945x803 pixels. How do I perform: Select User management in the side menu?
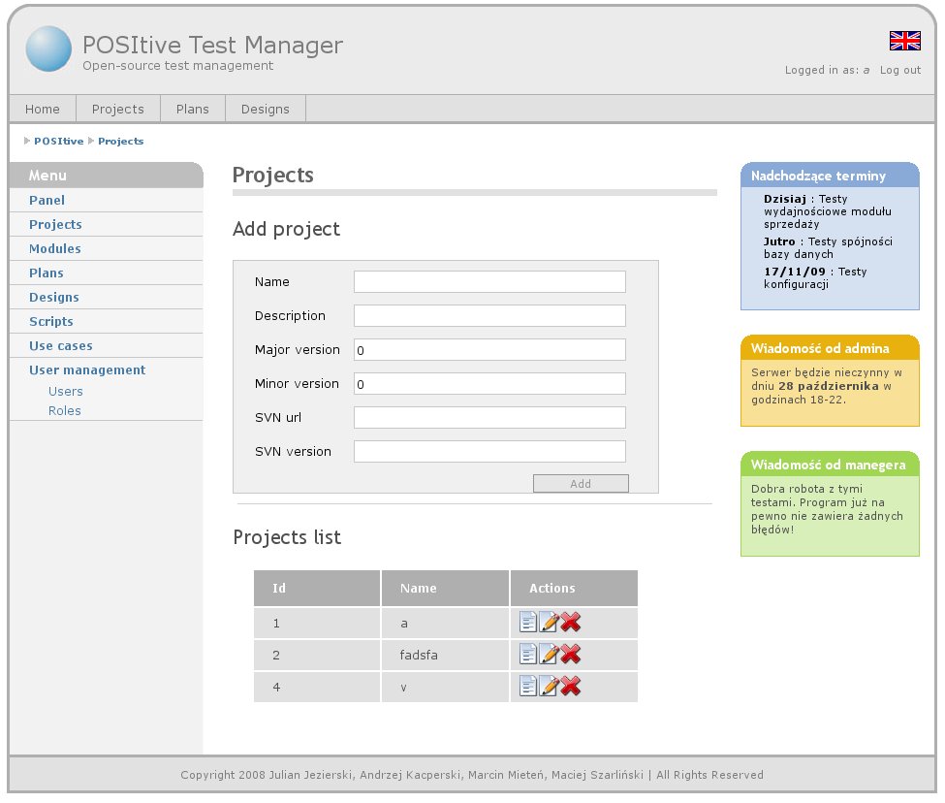pyautogui.click(x=87, y=369)
